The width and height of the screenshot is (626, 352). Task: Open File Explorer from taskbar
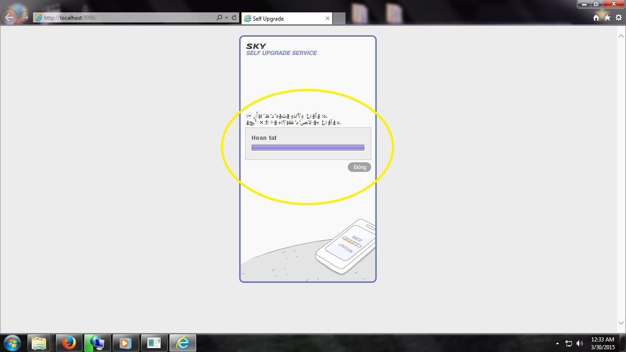39,343
